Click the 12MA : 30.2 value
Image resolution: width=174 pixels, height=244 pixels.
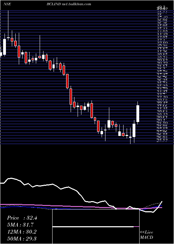[x=22, y=232]
